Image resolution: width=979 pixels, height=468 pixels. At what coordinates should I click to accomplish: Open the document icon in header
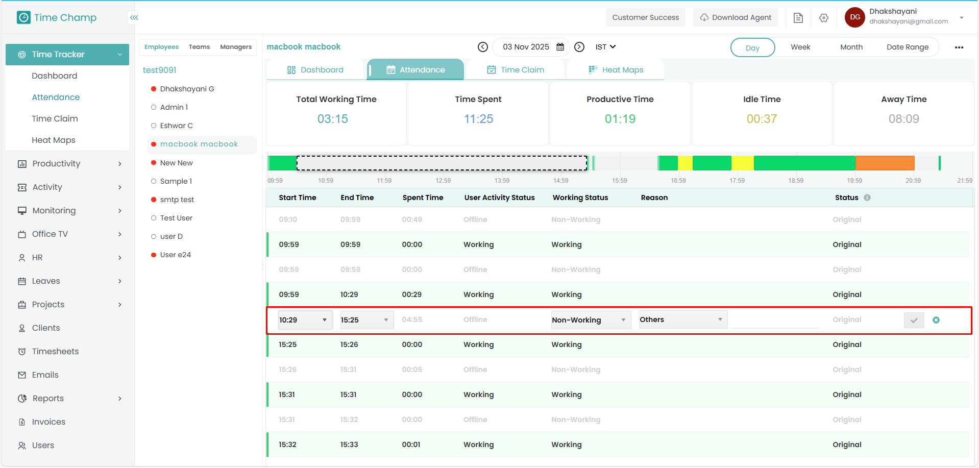point(798,18)
